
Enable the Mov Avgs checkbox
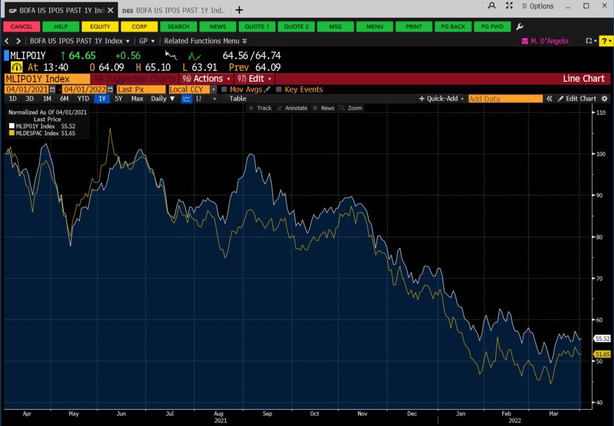click(x=225, y=89)
